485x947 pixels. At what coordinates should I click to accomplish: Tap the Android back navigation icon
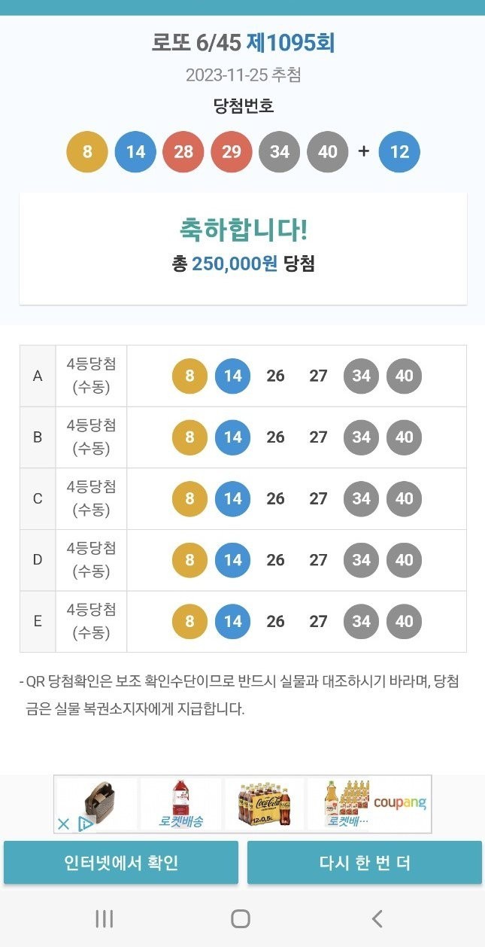click(x=377, y=918)
